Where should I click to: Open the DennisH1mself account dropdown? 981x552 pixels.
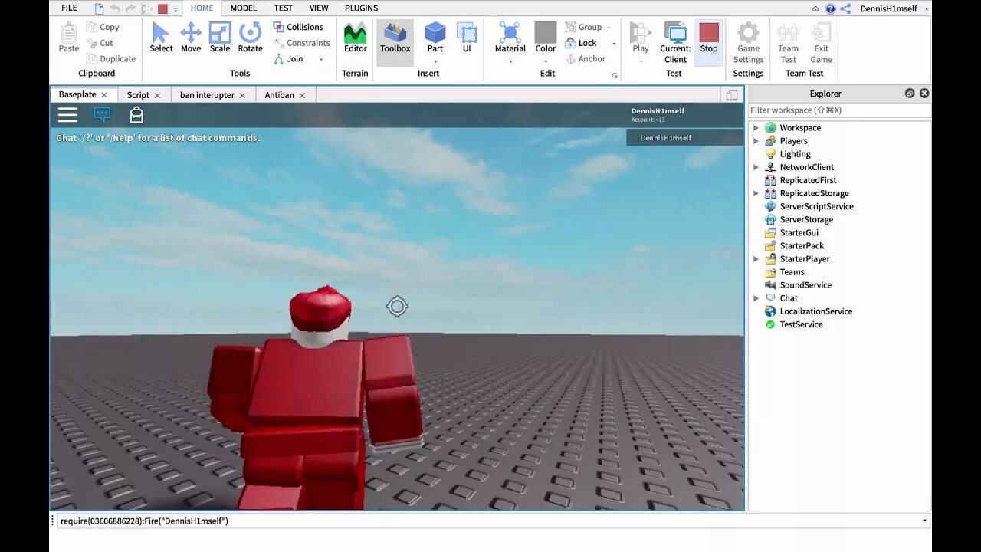click(927, 8)
